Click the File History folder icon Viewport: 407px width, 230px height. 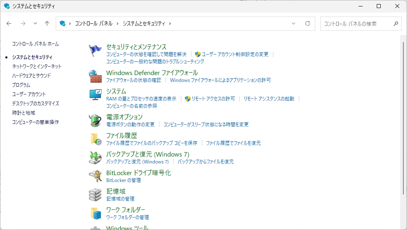coord(96,139)
